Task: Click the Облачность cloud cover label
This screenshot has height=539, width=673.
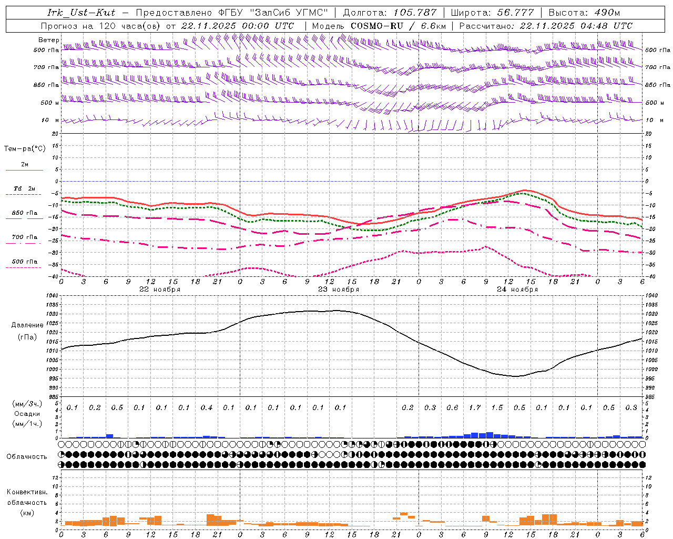Action: pos(27,457)
